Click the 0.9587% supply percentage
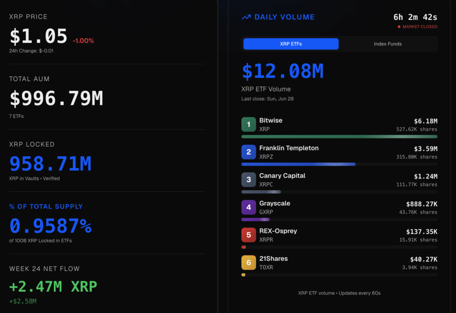The width and height of the screenshot is (456, 313). (51, 226)
